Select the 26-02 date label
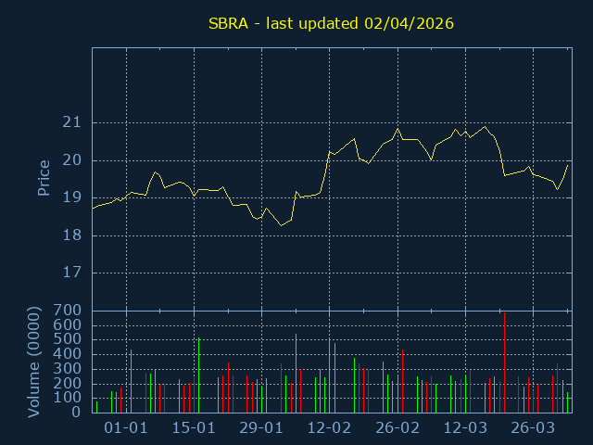Screen dimensions: 593x445 (397, 428)
